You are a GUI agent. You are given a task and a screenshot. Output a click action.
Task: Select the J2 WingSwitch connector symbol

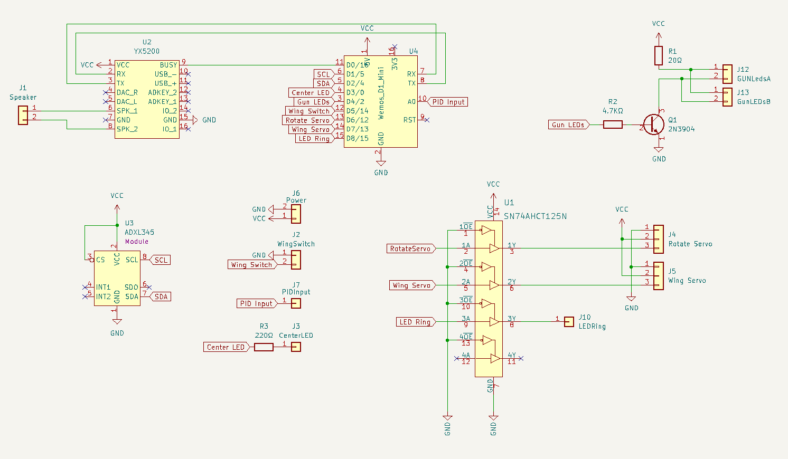pos(296,260)
